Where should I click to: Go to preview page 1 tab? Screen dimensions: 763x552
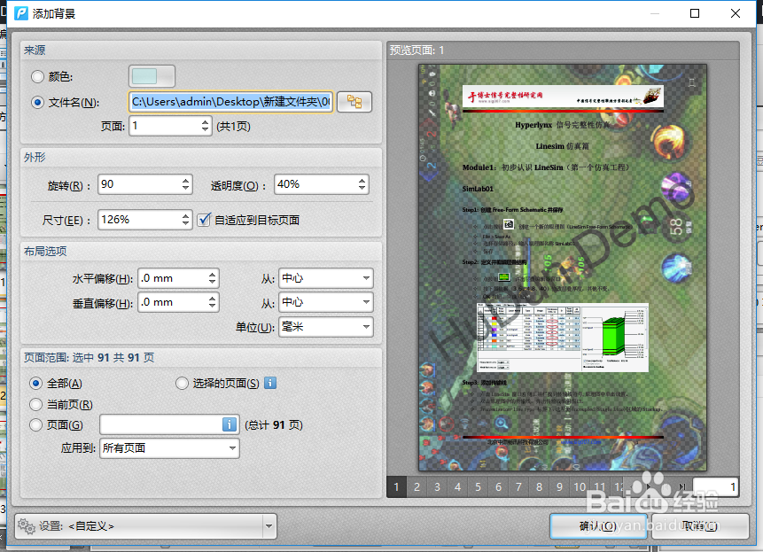coord(397,486)
